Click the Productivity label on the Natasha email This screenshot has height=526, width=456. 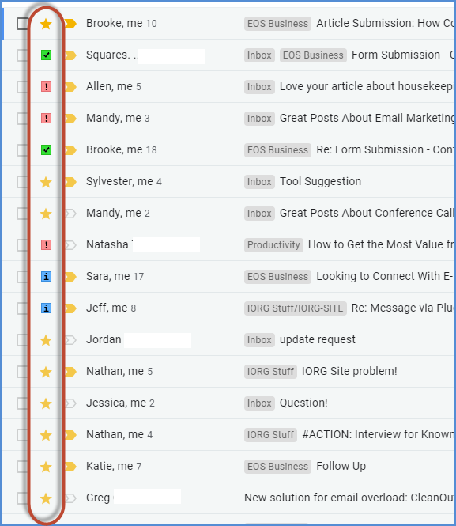coord(273,245)
